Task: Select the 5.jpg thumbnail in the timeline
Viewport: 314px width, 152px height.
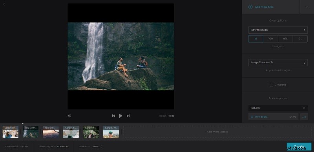Action: (111, 132)
